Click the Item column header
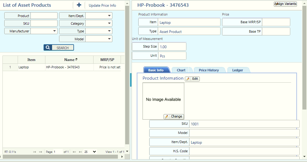Image resolution: width=307 pixels, height=162 pixels. pos(31,59)
